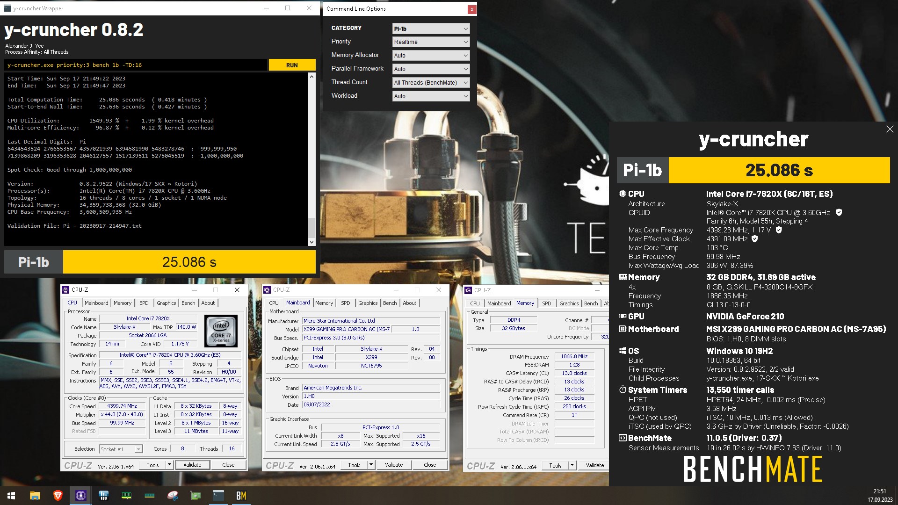Open the green graphics card taskbar icon

click(x=196, y=496)
